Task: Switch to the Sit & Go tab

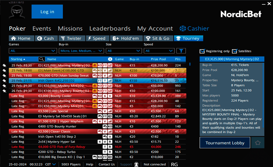Action: click(x=158, y=38)
